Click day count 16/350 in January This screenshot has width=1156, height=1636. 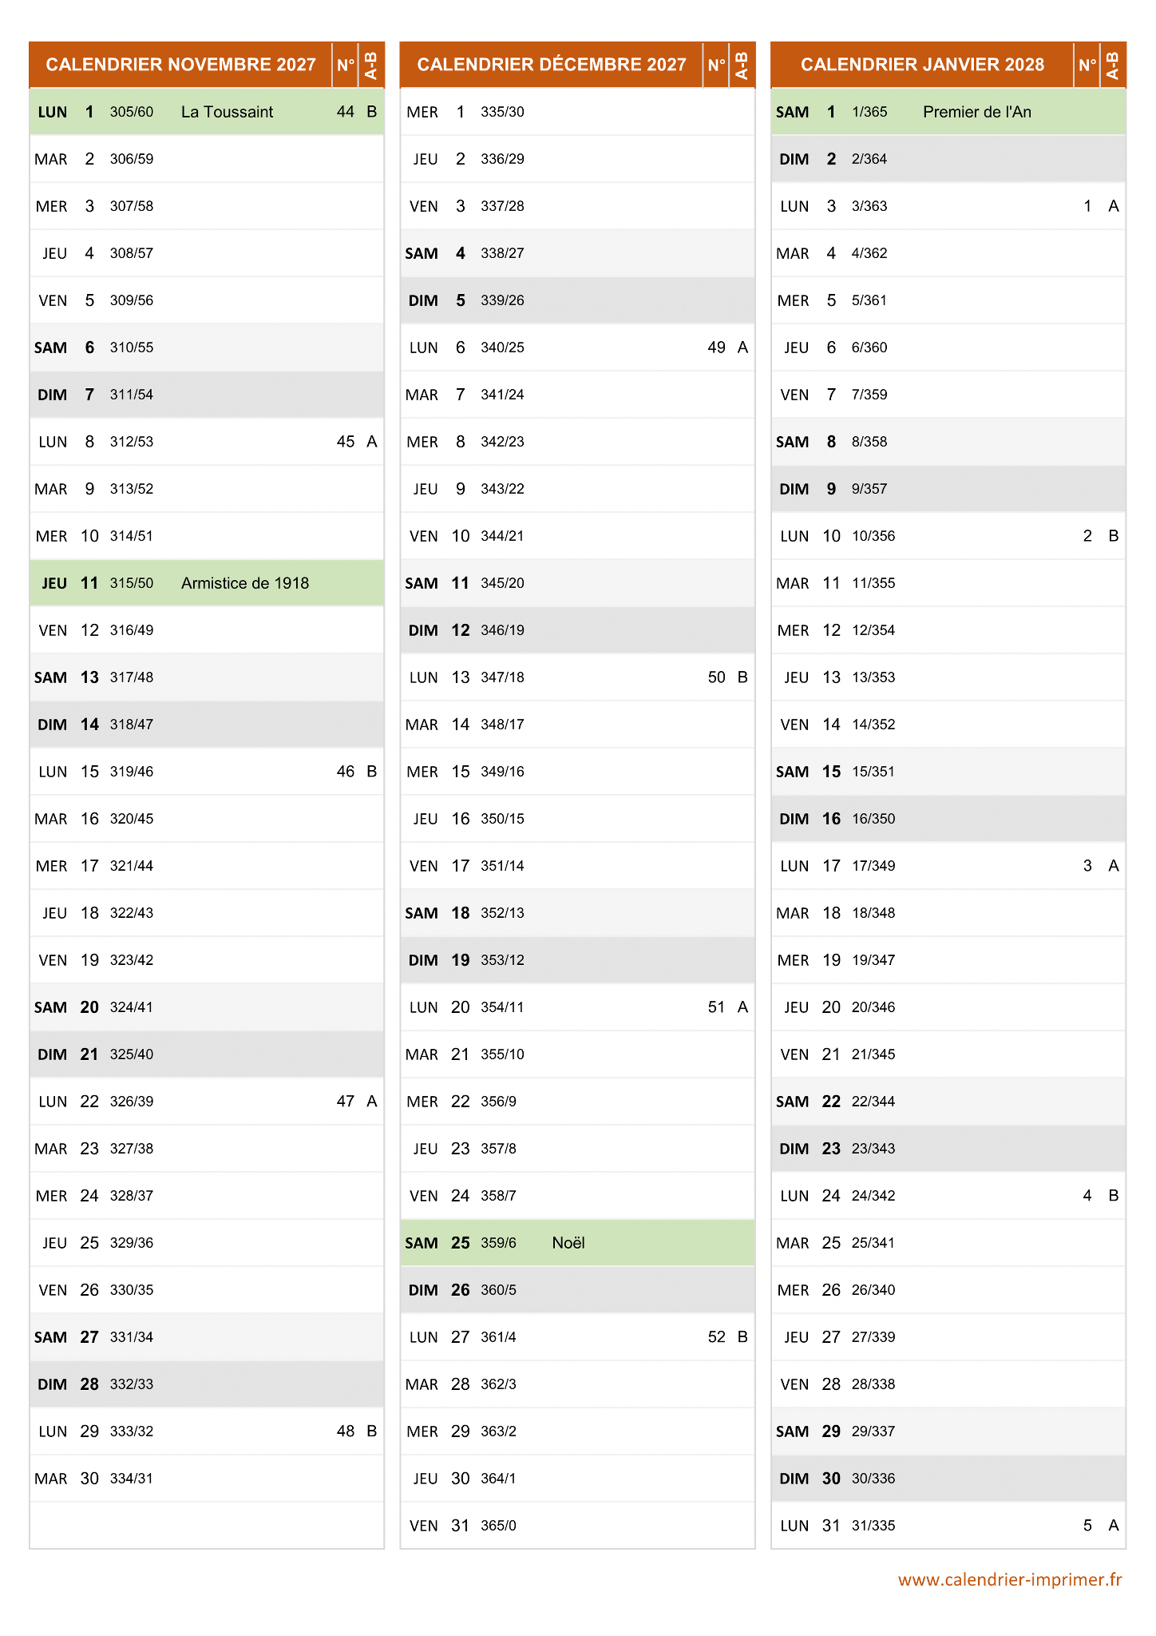(873, 819)
